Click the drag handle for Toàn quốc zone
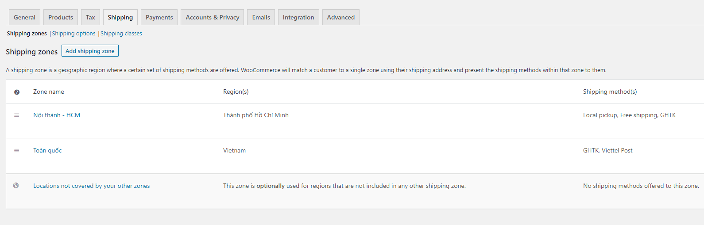 tap(17, 150)
